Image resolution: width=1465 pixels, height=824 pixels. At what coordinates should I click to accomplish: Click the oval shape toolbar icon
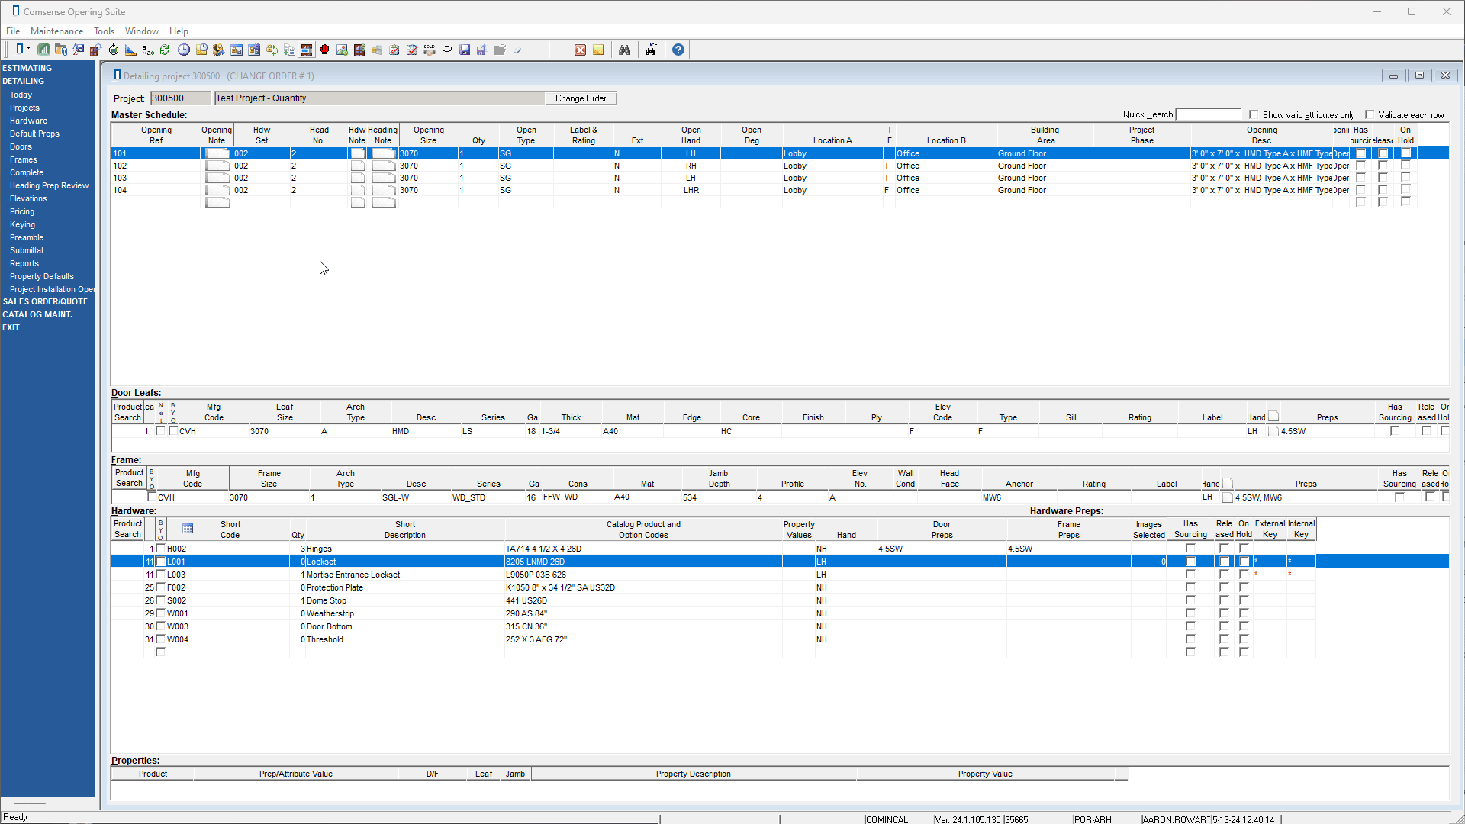(x=447, y=50)
